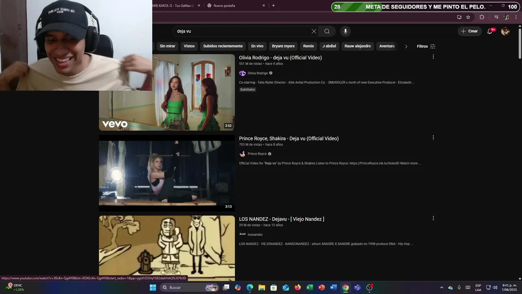This screenshot has width=522, height=294.
Task: Select the 'Sin mirar' filter chip
Action: 167,46
